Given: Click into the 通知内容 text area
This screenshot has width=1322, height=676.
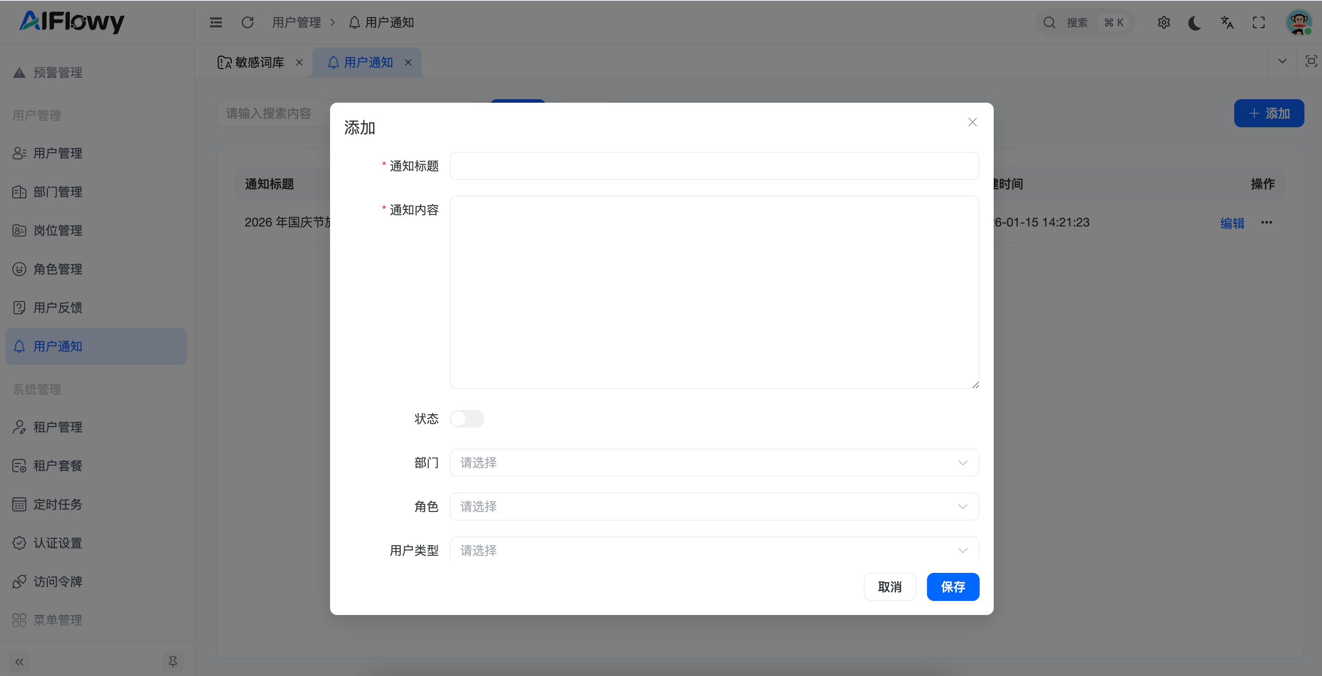Looking at the screenshot, I should click(x=713, y=291).
